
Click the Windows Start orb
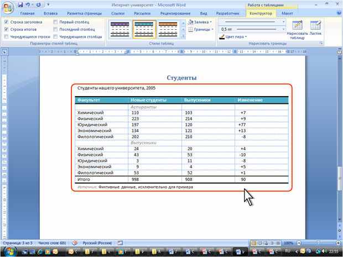click(x=9, y=252)
